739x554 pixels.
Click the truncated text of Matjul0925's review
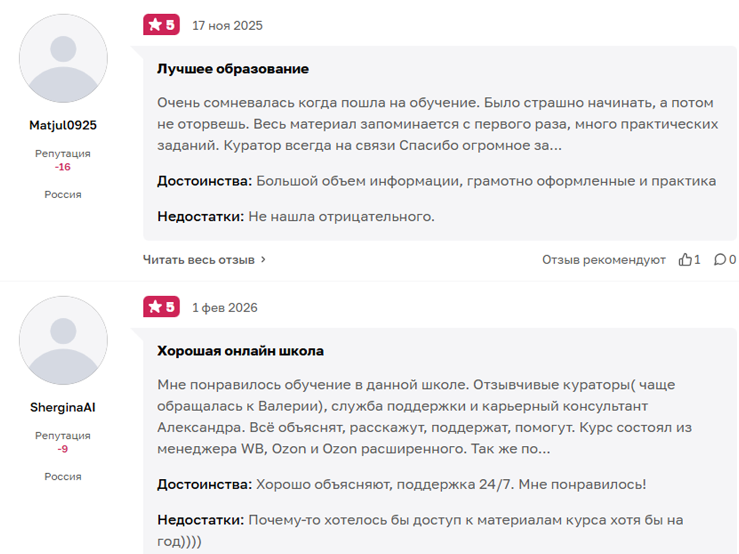coord(437,124)
